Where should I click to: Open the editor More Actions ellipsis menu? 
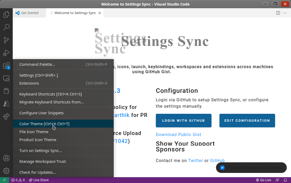tap(285, 13)
